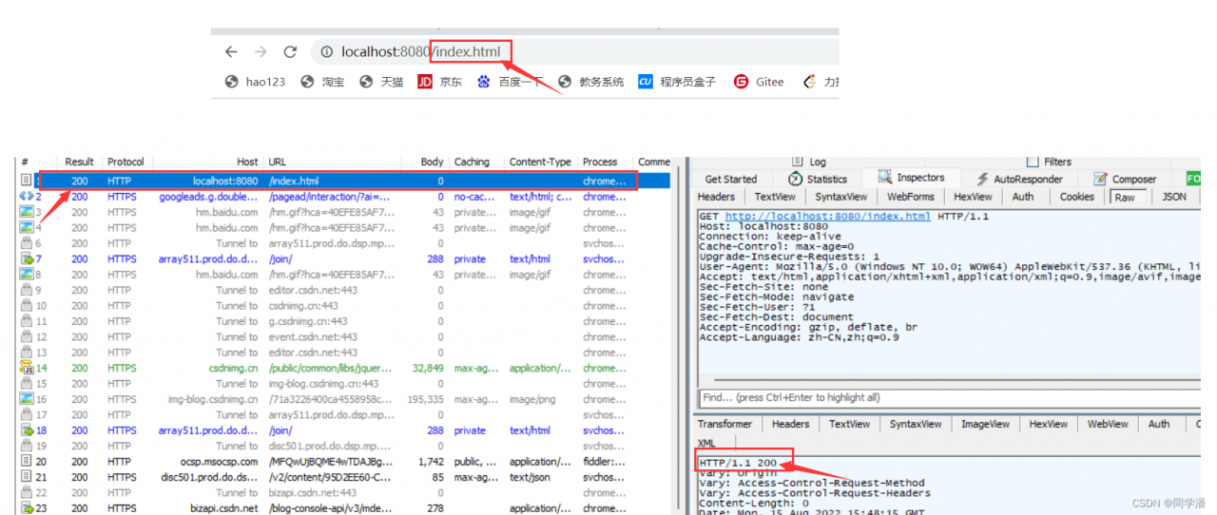The width and height of the screenshot is (1217, 515).
Task: Reload the page with the refresh icon
Action: [x=291, y=52]
